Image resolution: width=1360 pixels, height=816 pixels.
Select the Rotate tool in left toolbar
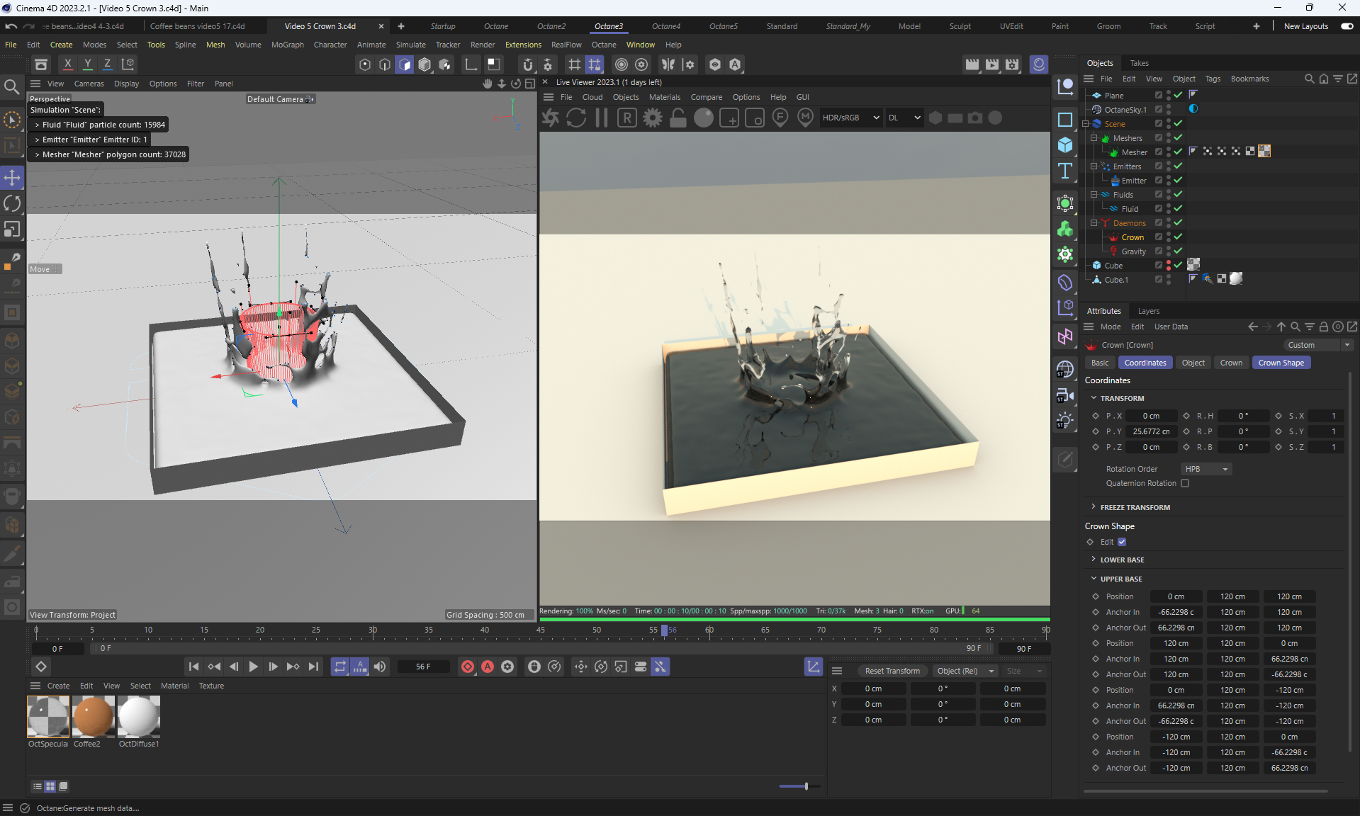pos(12,204)
